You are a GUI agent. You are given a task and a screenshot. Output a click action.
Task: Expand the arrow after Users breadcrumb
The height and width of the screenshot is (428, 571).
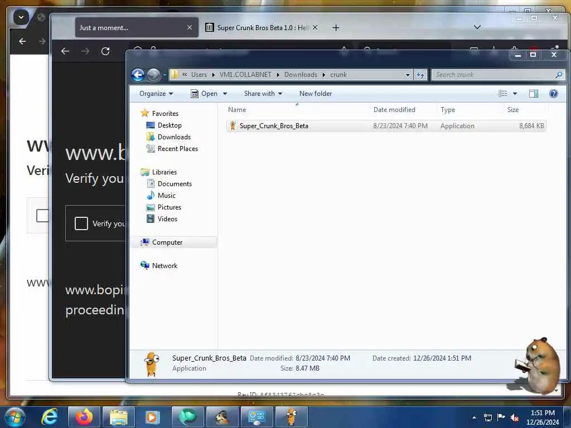coord(214,75)
